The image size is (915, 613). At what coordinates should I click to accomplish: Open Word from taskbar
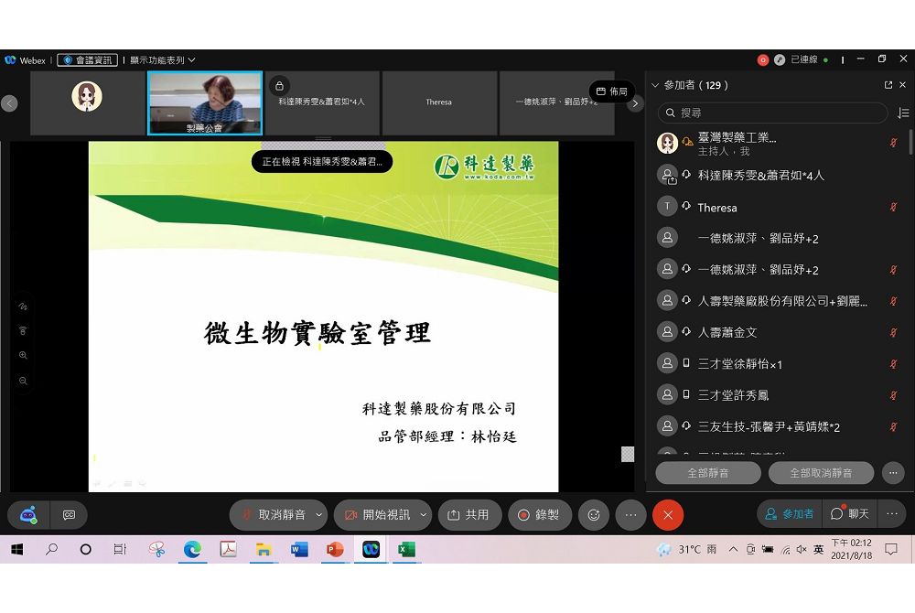(x=299, y=550)
